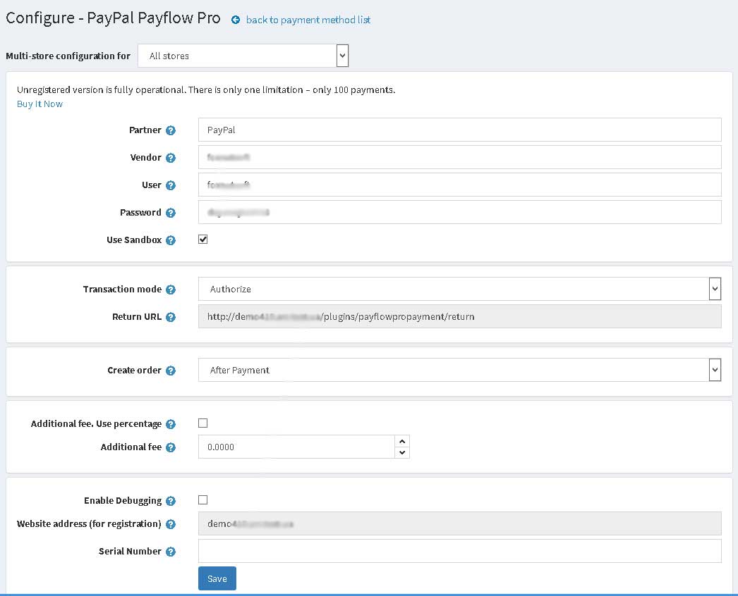Enable the Additional fee Use percentage checkbox
The image size is (738, 596).
coord(203,423)
